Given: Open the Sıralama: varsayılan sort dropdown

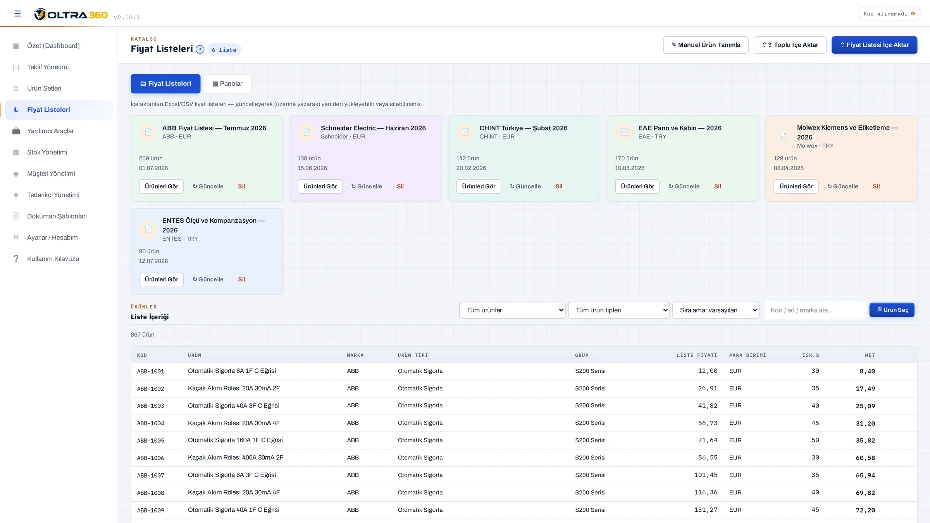Looking at the screenshot, I should [x=716, y=310].
